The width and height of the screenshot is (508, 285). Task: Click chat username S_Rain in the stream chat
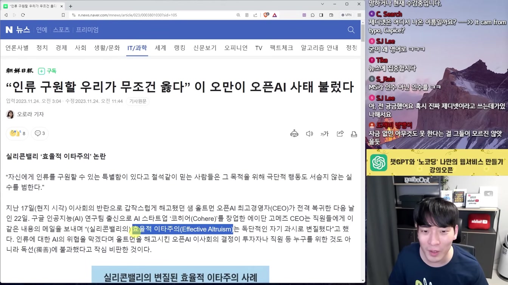click(386, 79)
